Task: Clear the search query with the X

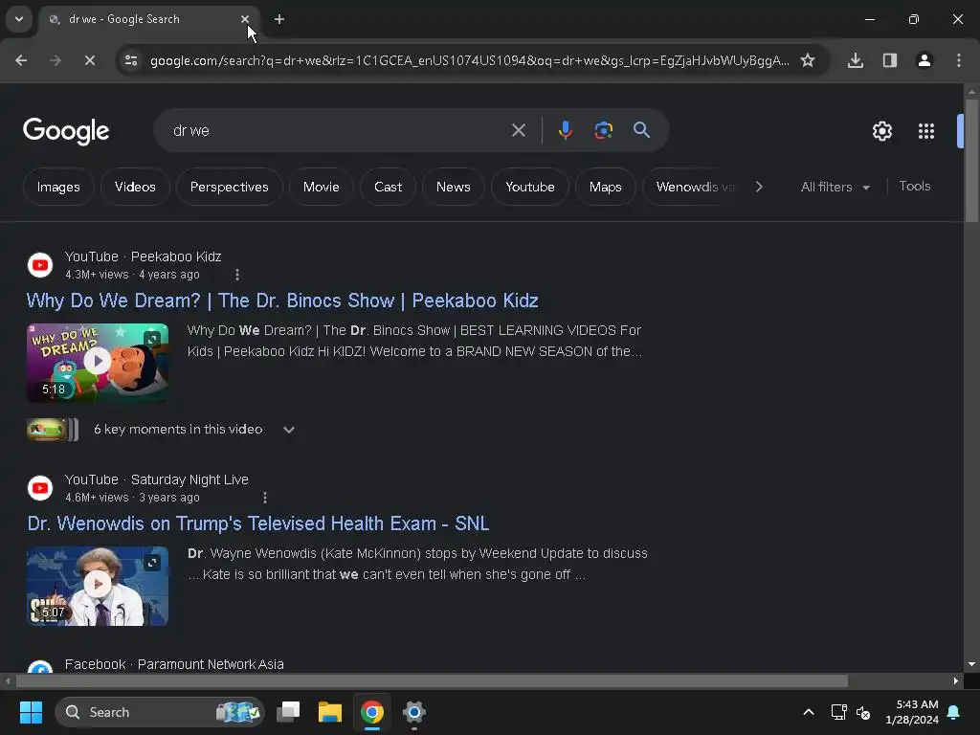Action: (x=519, y=130)
